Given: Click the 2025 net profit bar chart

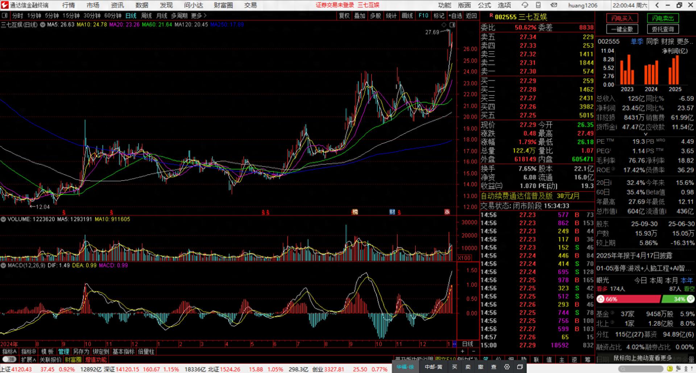Looking at the screenshot, I should tap(674, 70).
